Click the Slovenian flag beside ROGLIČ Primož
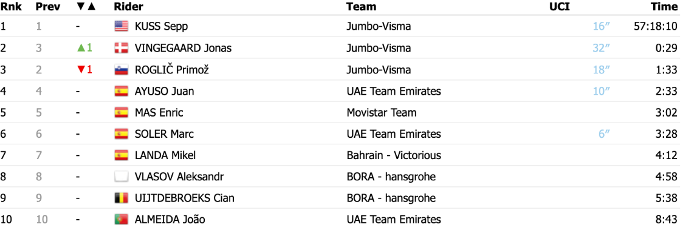The width and height of the screenshot is (683, 227). click(x=121, y=70)
